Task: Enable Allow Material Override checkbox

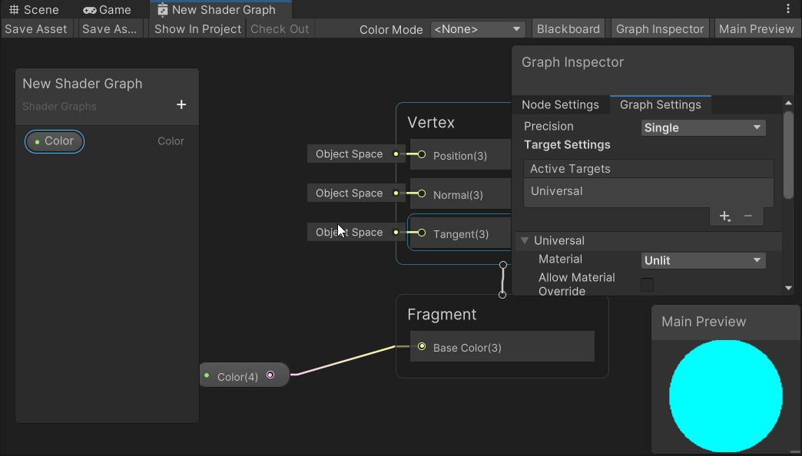Action: [647, 285]
